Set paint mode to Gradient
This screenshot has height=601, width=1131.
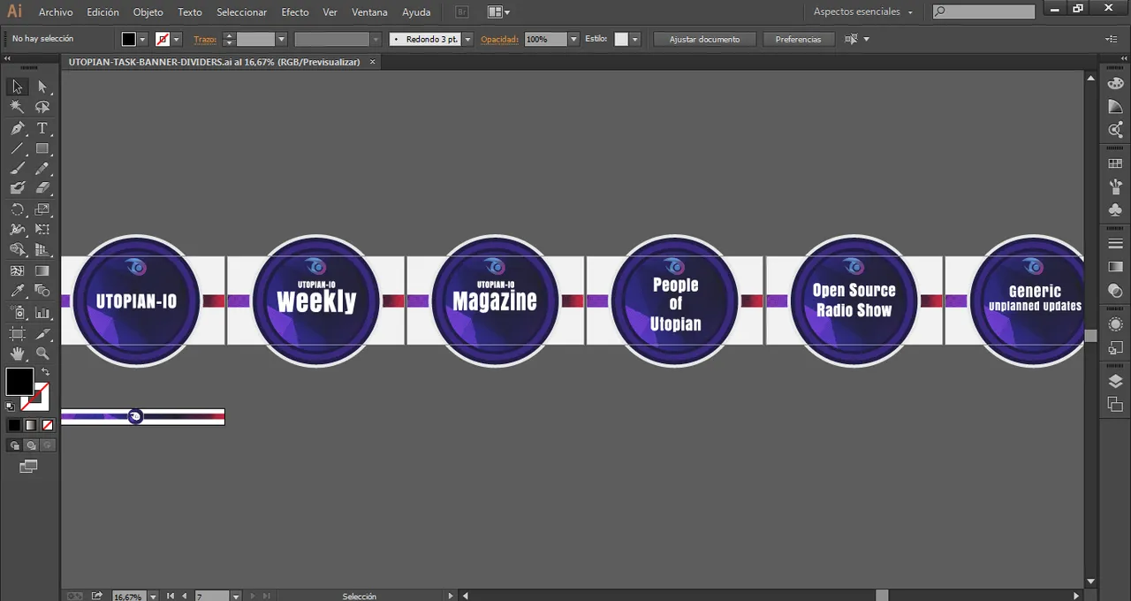(31, 425)
